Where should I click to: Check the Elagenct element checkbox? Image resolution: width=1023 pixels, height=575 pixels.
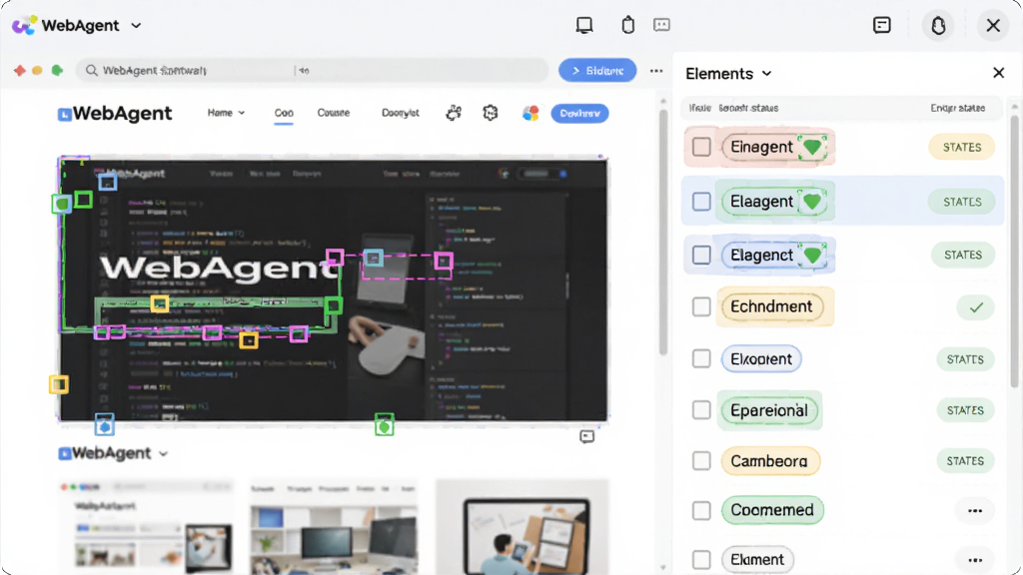coord(701,255)
